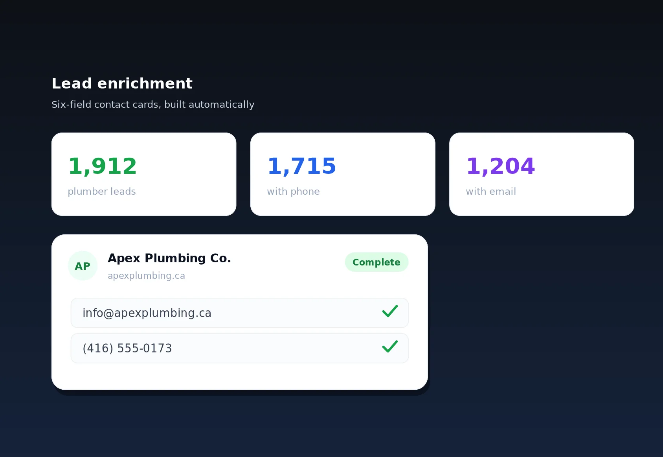
Task: Click the 'Six-field contact cards, built automatically' subtitle
Action: (x=153, y=105)
